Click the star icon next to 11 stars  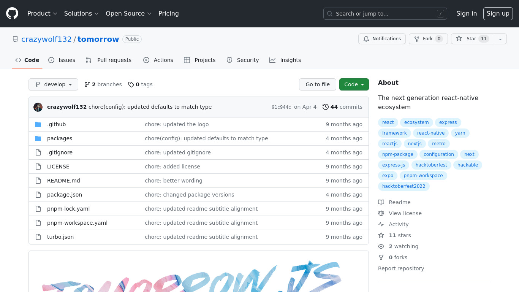(x=381, y=235)
